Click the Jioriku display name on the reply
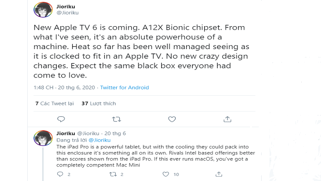 point(65,133)
